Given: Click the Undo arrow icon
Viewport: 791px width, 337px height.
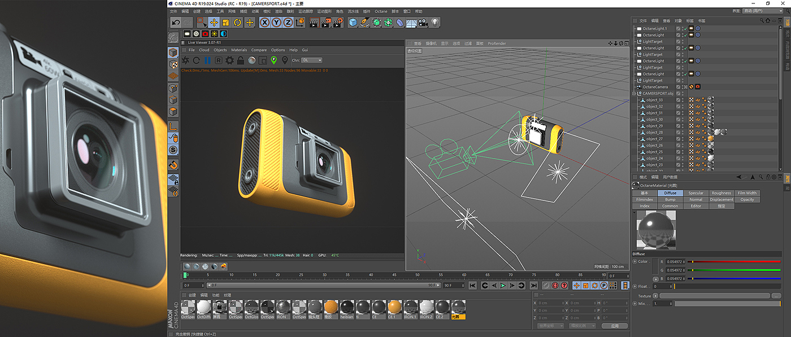Looking at the screenshot, I should (176, 23).
